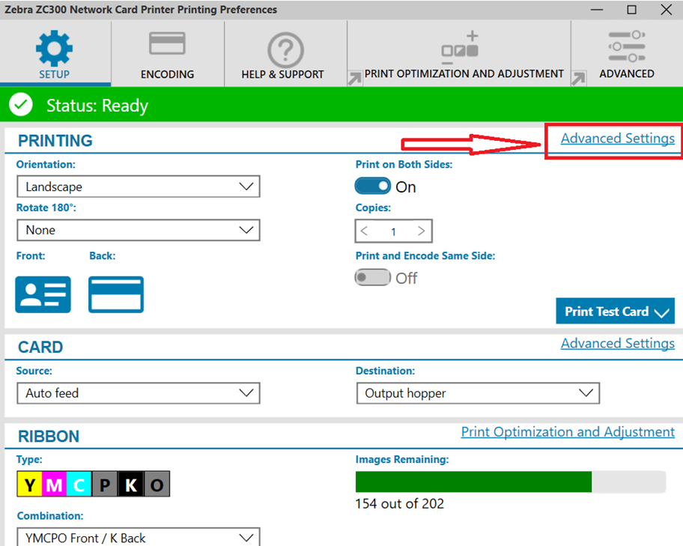Increase Copies with the right arrow
This screenshot has height=546, width=683.
point(421,231)
